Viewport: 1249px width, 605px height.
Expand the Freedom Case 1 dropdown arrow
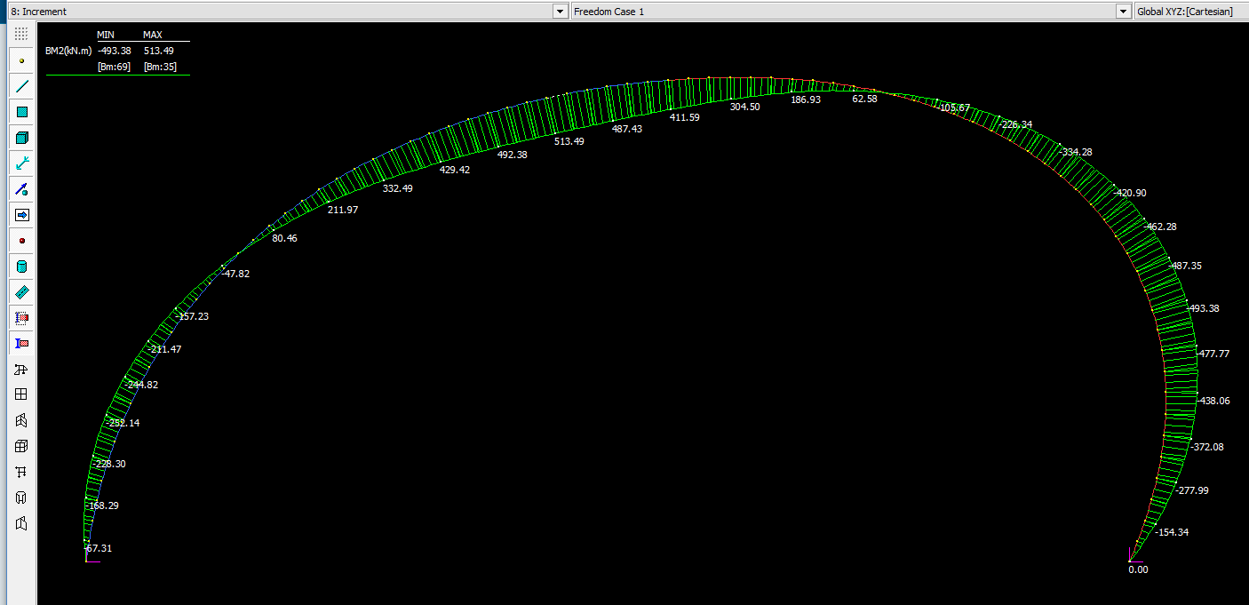coord(1123,12)
